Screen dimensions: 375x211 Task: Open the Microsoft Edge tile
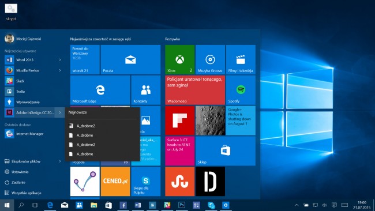point(100,90)
